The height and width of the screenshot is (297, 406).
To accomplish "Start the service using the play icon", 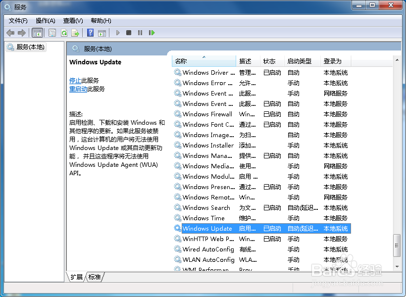I will point(117,33).
